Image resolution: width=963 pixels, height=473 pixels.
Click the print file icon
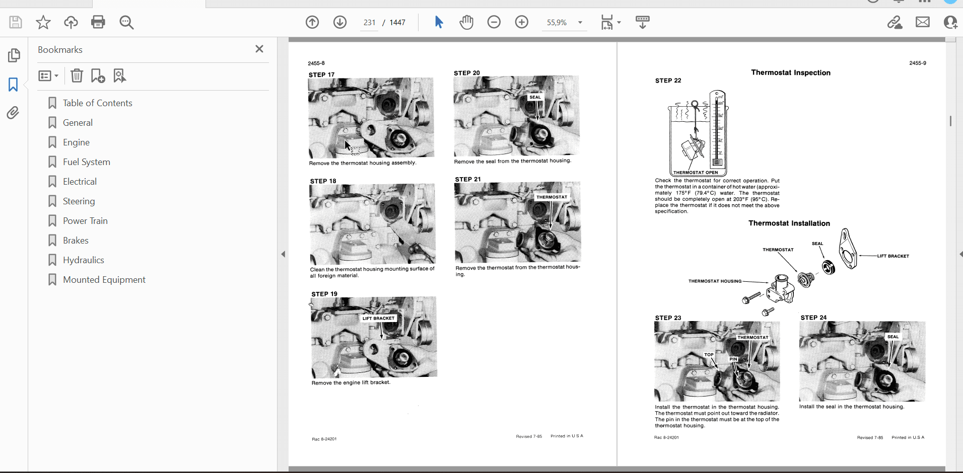[x=98, y=22]
